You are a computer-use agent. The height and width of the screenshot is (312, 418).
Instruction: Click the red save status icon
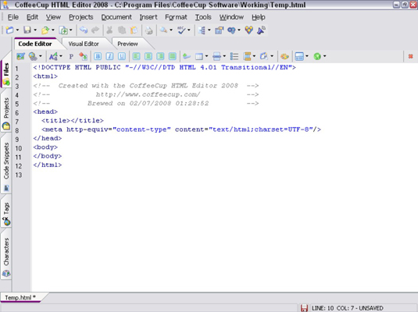(304, 308)
